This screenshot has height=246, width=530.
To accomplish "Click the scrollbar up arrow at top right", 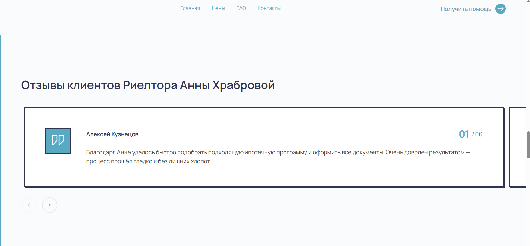I will click(528, 2).
